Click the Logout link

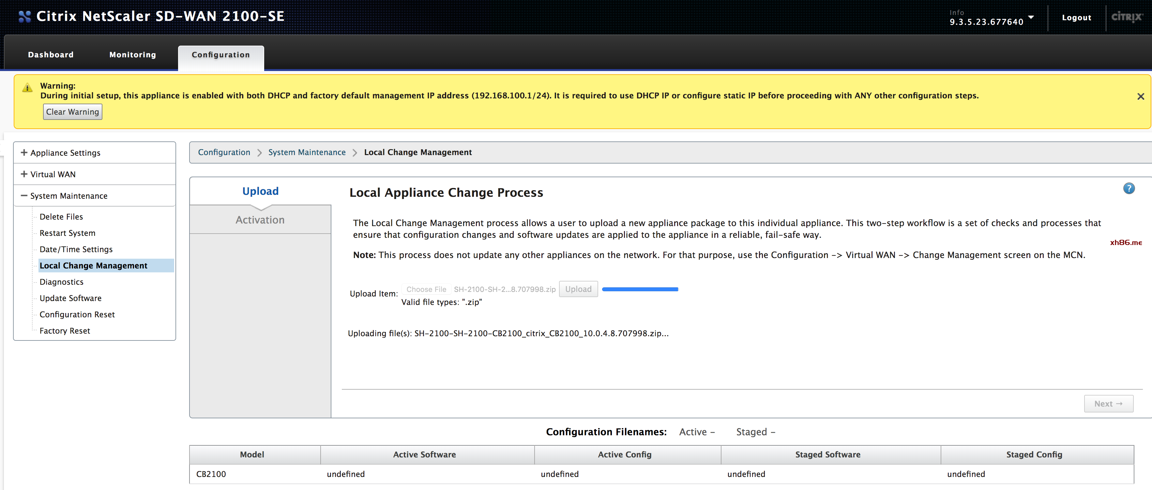(x=1076, y=17)
